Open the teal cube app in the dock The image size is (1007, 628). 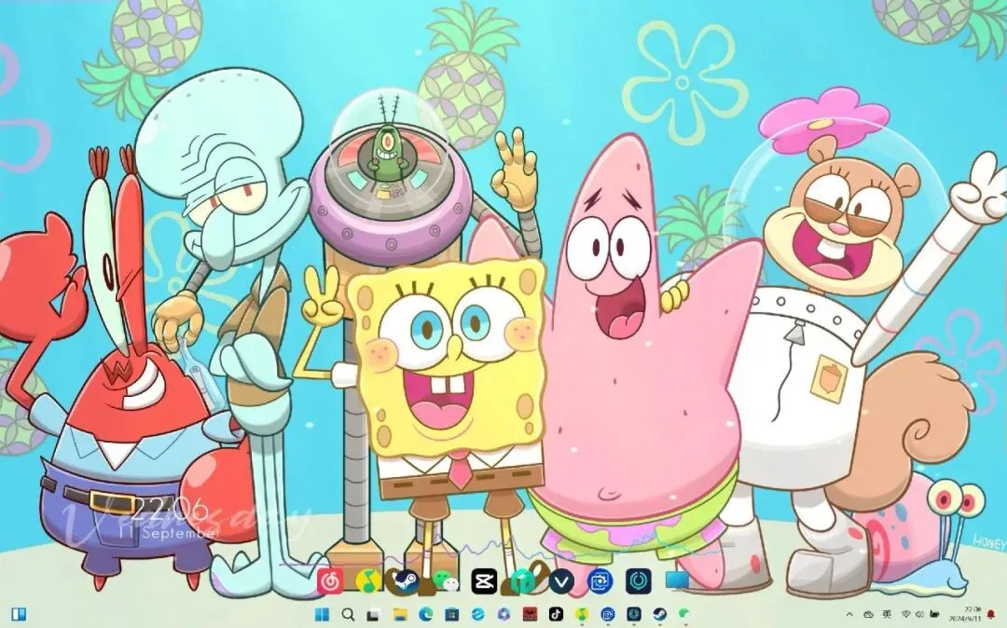(523, 581)
